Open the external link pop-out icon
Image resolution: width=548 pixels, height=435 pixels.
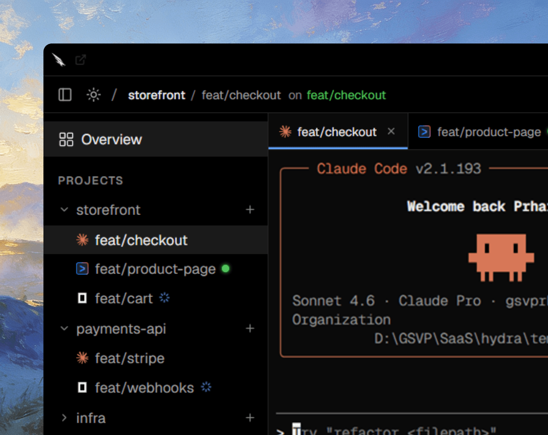click(81, 60)
